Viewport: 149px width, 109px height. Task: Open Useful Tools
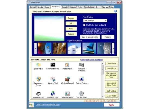pos(111,68)
